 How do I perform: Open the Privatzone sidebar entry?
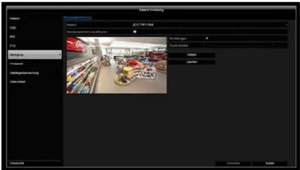click(17, 64)
